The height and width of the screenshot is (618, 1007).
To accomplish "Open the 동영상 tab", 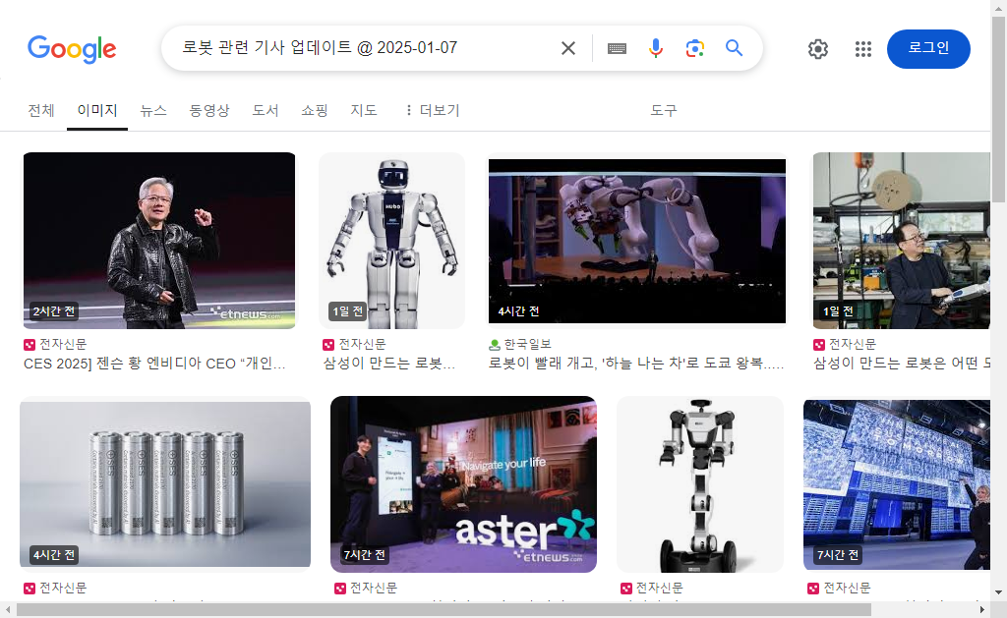I will [x=209, y=110].
